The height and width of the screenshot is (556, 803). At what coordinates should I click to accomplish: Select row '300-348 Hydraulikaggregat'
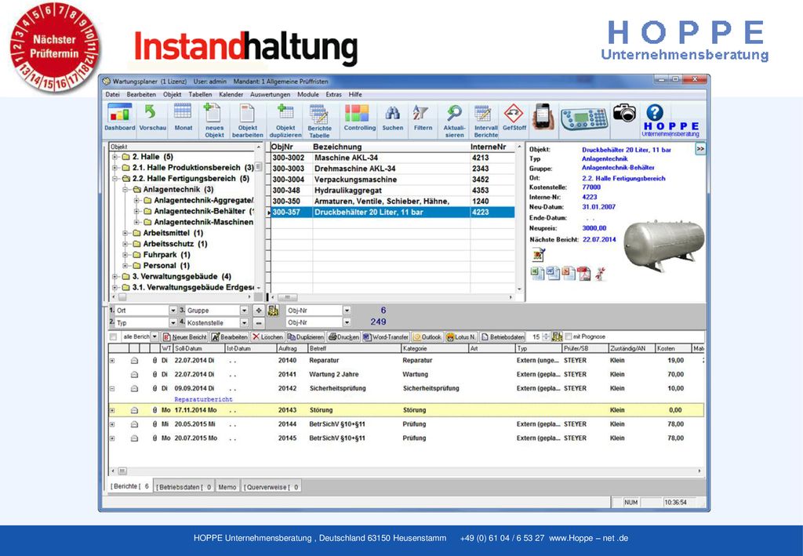pyautogui.click(x=392, y=191)
